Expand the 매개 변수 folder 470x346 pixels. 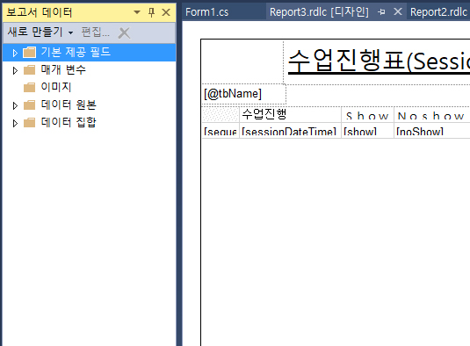click(15, 70)
